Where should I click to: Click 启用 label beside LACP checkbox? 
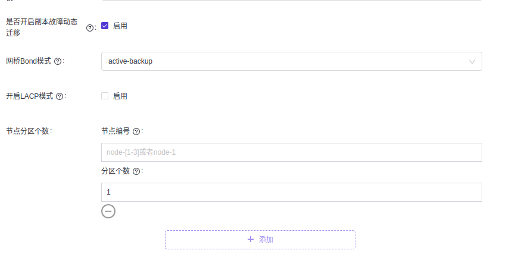[x=120, y=96]
